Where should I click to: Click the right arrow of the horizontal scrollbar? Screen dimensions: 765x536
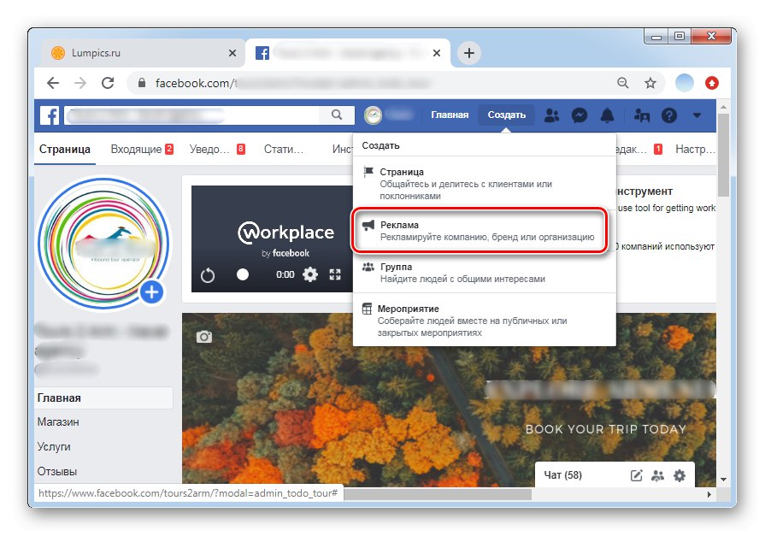point(709,494)
